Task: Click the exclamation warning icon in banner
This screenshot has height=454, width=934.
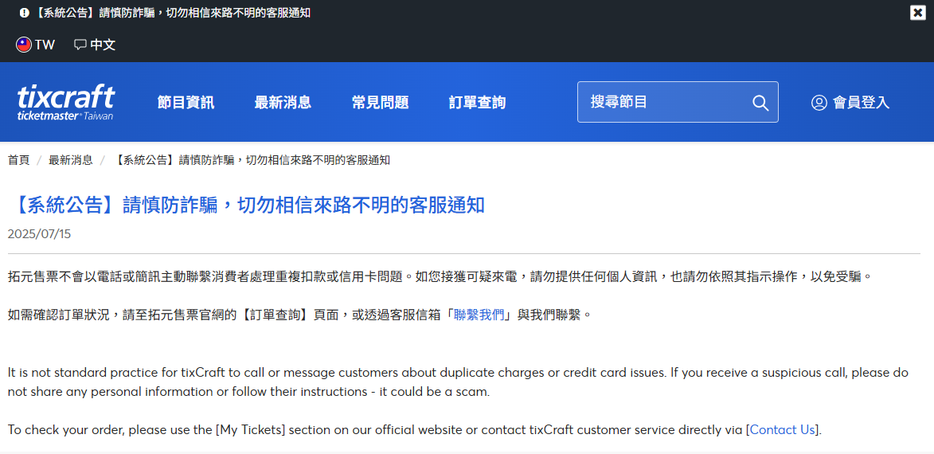Action: [24, 13]
